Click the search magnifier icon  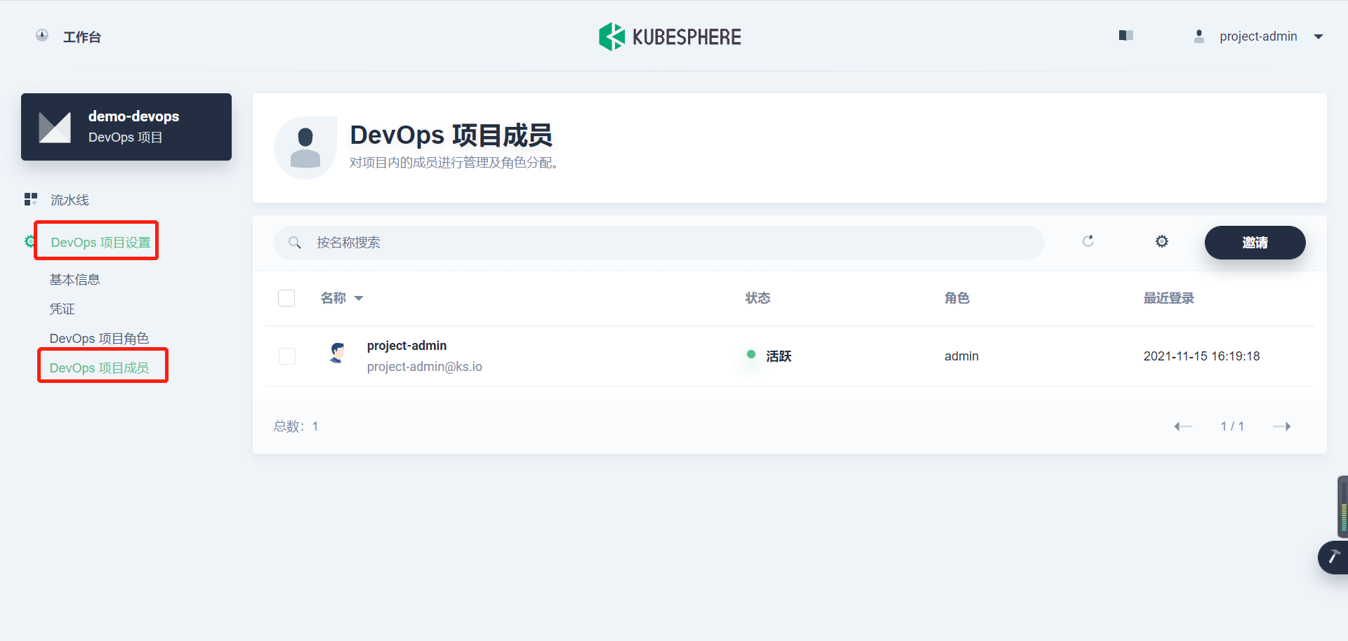[x=295, y=243]
